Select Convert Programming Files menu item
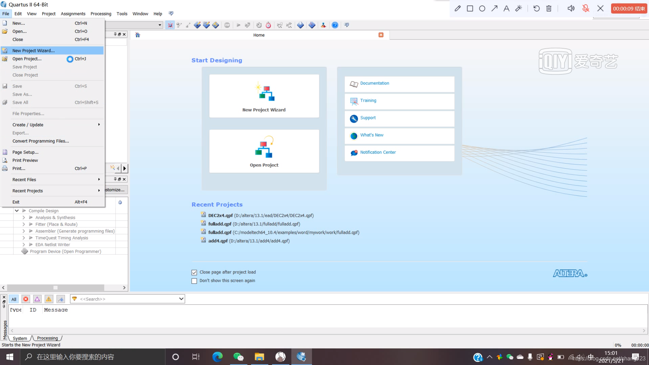The image size is (649, 365). (x=52, y=141)
